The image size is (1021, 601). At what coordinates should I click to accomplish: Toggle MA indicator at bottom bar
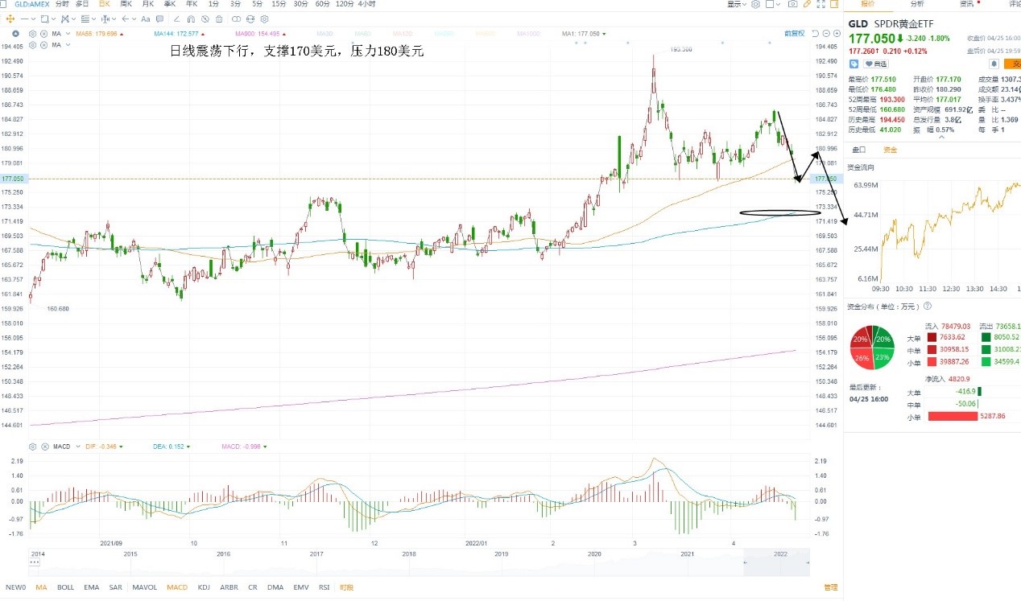41,587
